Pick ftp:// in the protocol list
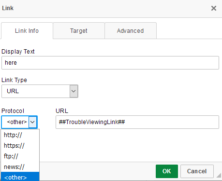 click(x=20, y=156)
